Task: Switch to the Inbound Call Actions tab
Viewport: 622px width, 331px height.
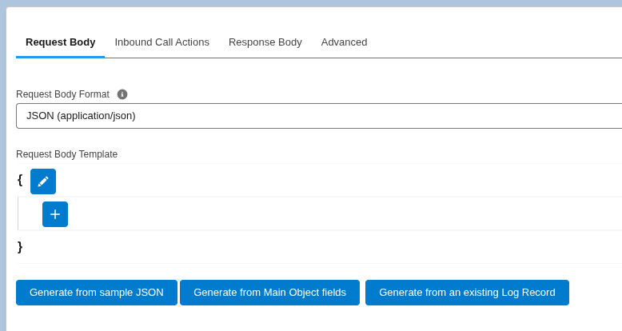Action: pos(161,42)
